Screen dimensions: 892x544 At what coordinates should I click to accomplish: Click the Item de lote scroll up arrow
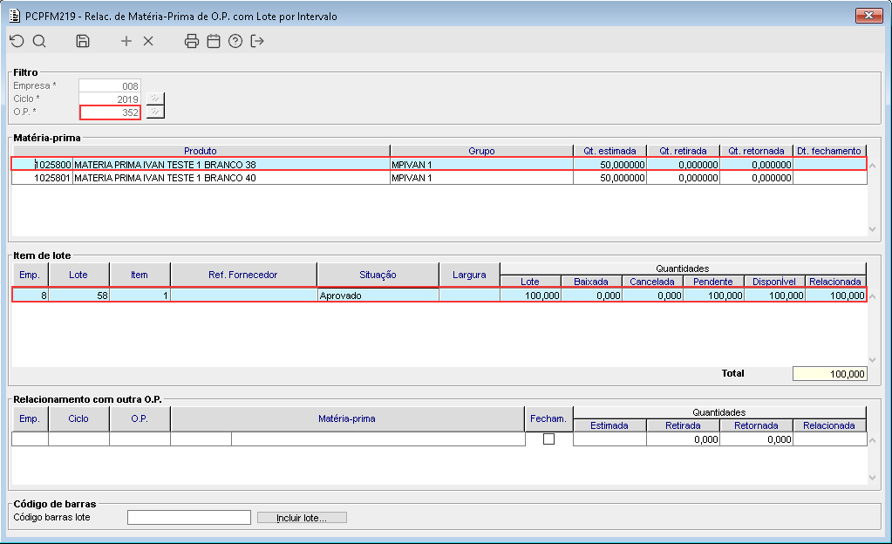click(873, 296)
